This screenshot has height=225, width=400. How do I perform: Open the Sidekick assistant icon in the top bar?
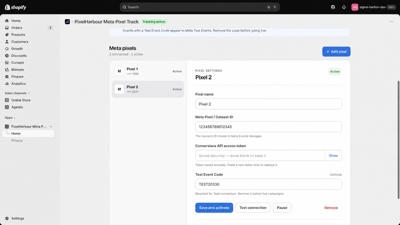[x=333, y=7]
